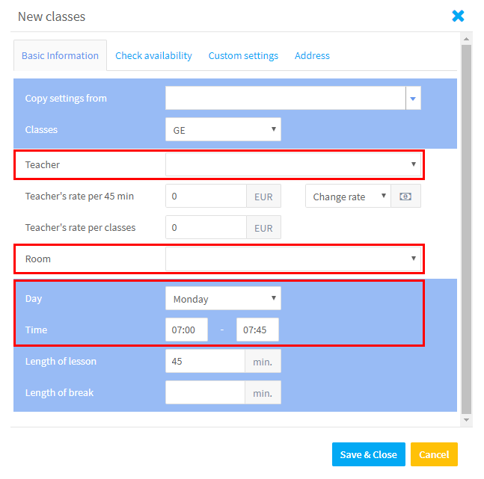This screenshot has height=479, width=484.
Task: Click the Cancel button
Action: tap(434, 454)
